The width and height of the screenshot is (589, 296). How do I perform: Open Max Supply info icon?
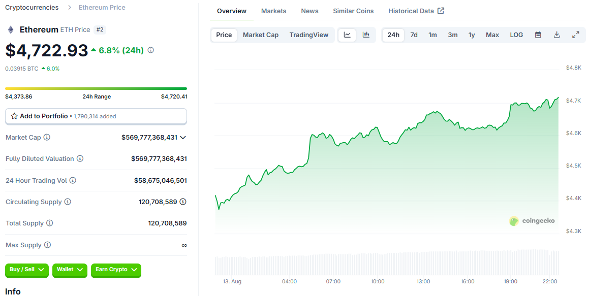47,245
